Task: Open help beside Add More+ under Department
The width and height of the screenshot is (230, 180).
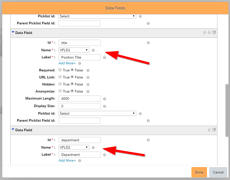Action: pyautogui.click(x=80, y=161)
